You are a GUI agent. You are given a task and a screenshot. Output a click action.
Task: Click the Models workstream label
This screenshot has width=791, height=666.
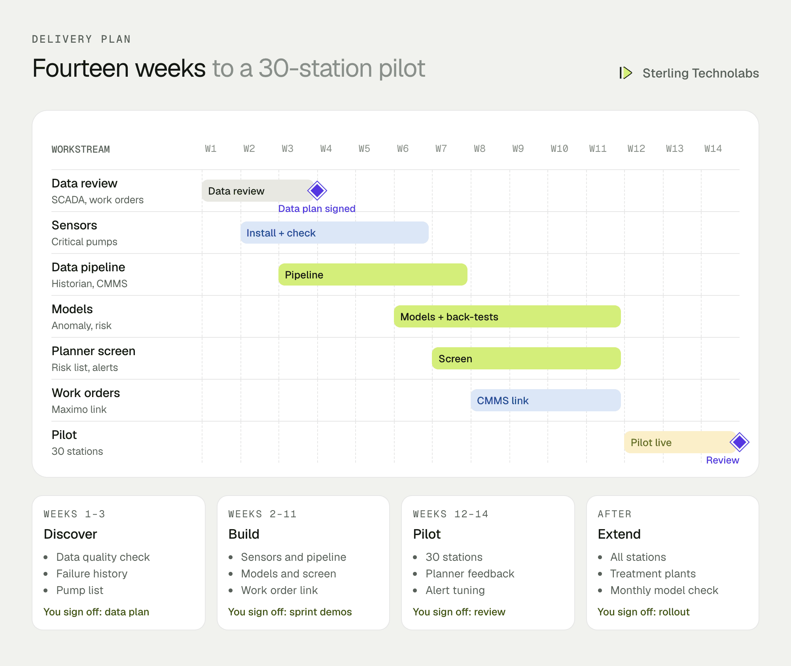[x=72, y=309]
